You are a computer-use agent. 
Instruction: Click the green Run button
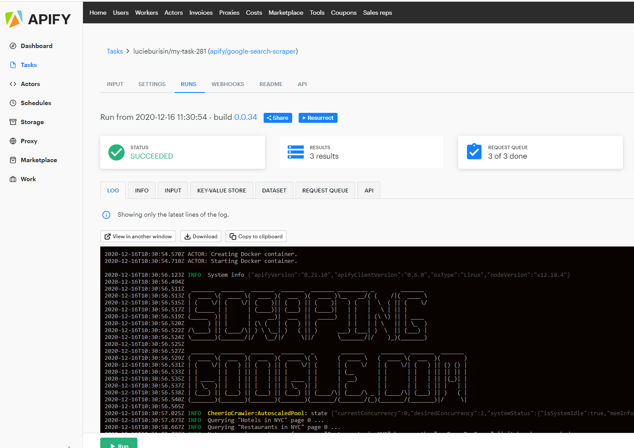pos(119,443)
